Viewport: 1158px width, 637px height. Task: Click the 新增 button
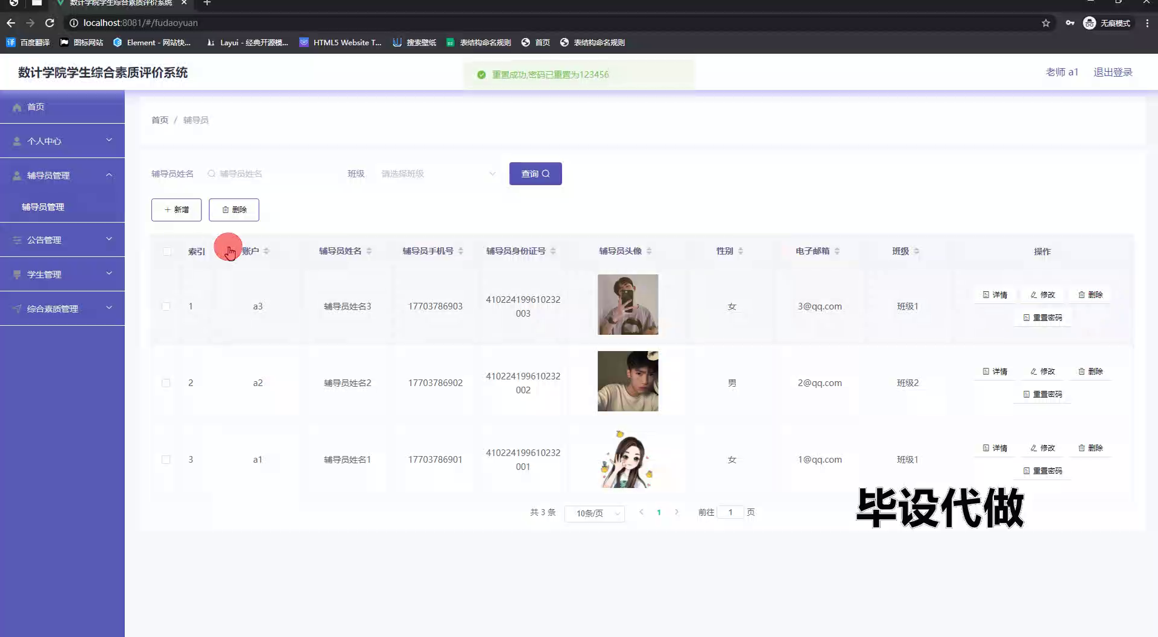coord(176,210)
